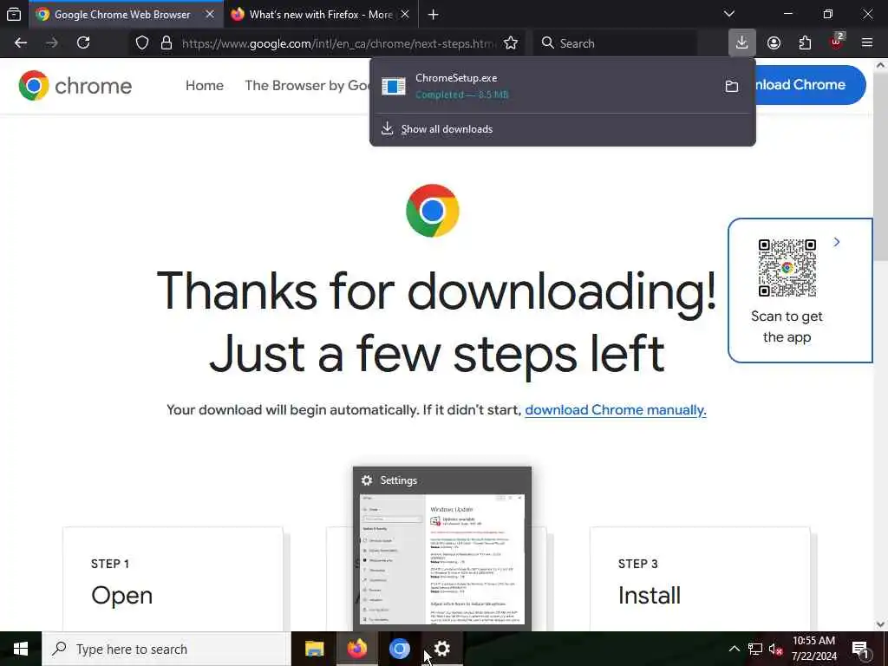Click Firefox icon in taskbar

tap(356, 649)
